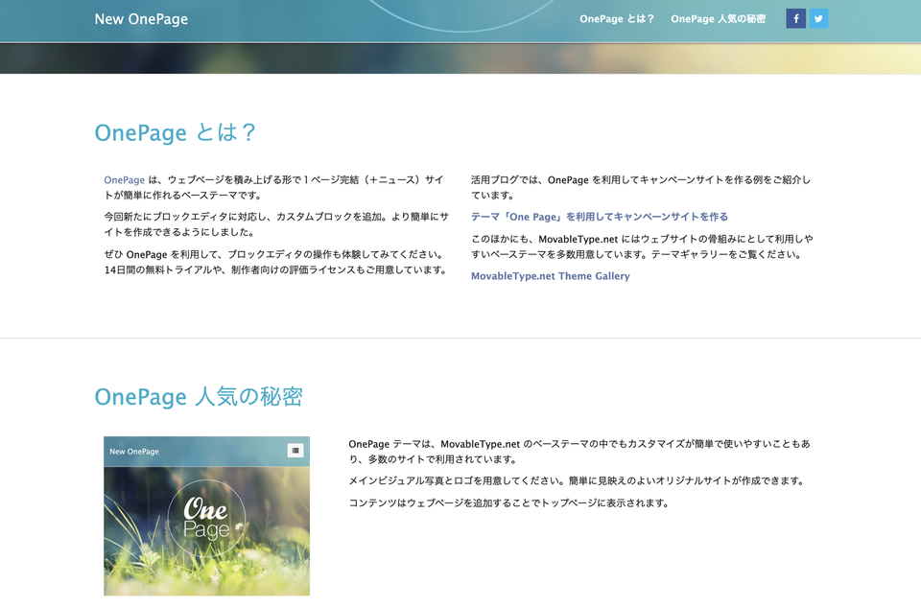Open MovableType.net Theme Gallery link
Image resolution: width=921 pixels, height=607 pixels.
551,276
